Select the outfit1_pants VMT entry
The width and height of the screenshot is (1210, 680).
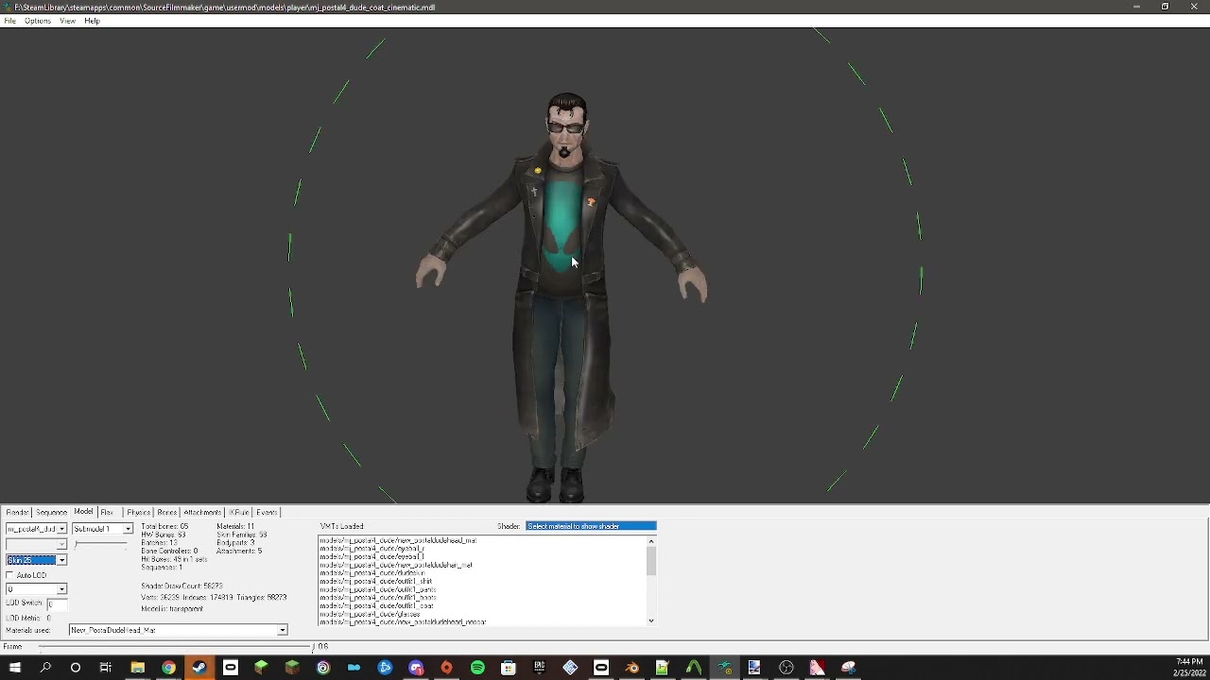(x=378, y=589)
